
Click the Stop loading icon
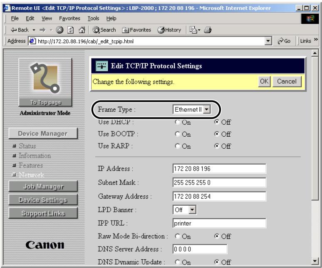tap(59, 30)
